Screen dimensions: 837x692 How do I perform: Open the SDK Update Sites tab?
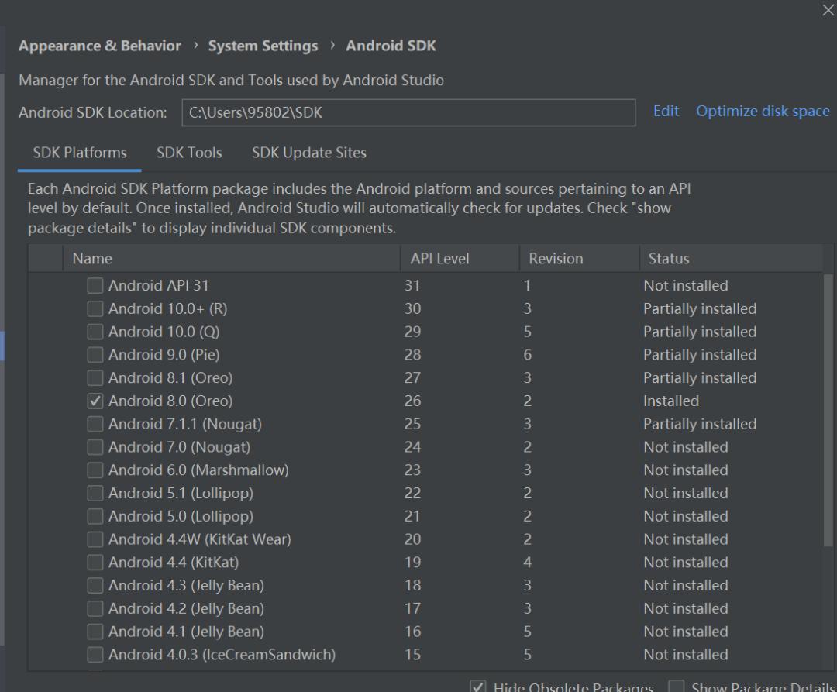(308, 152)
